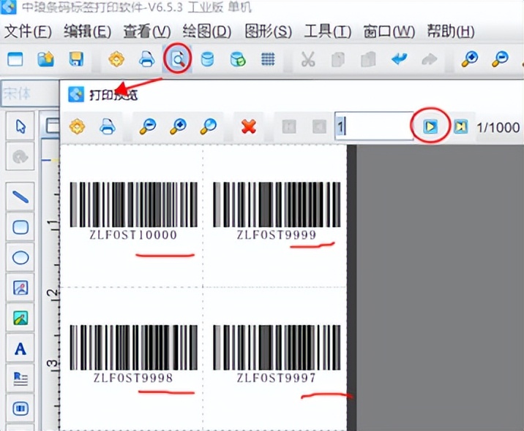This screenshot has width=524, height=431.
Task: Zoom out in print preview window
Action: (148, 127)
